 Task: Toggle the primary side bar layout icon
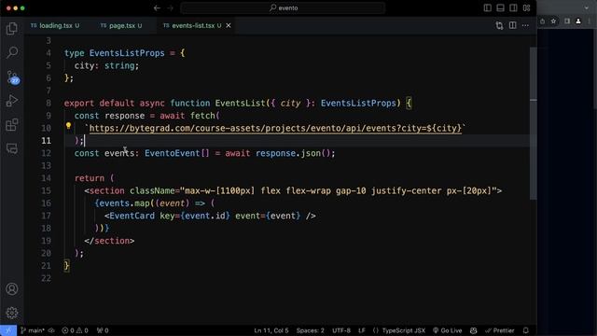[x=487, y=8]
